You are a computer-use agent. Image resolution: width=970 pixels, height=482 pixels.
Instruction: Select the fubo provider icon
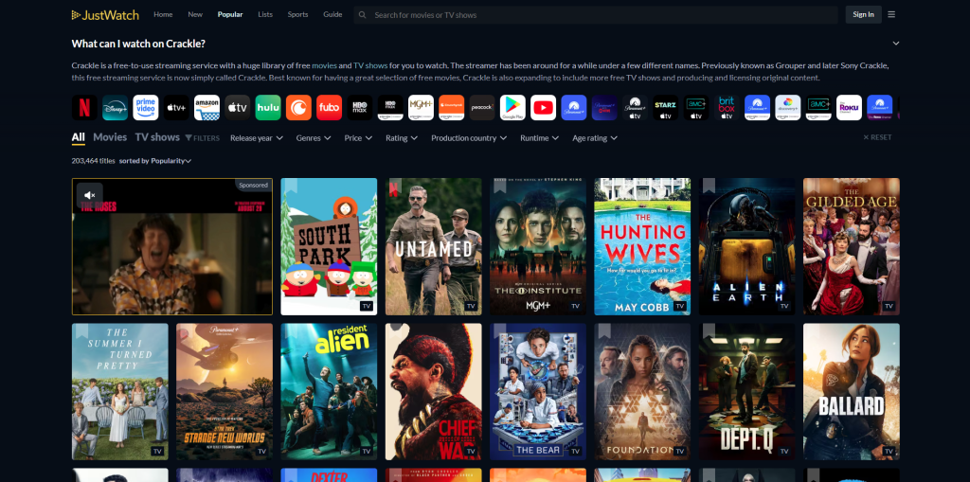pyautogui.click(x=329, y=108)
